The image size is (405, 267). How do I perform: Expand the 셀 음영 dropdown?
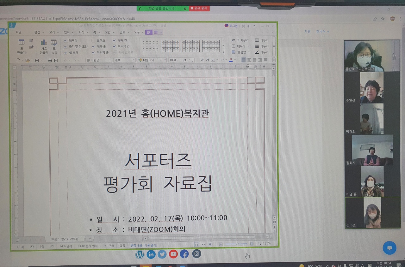point(249,52)
